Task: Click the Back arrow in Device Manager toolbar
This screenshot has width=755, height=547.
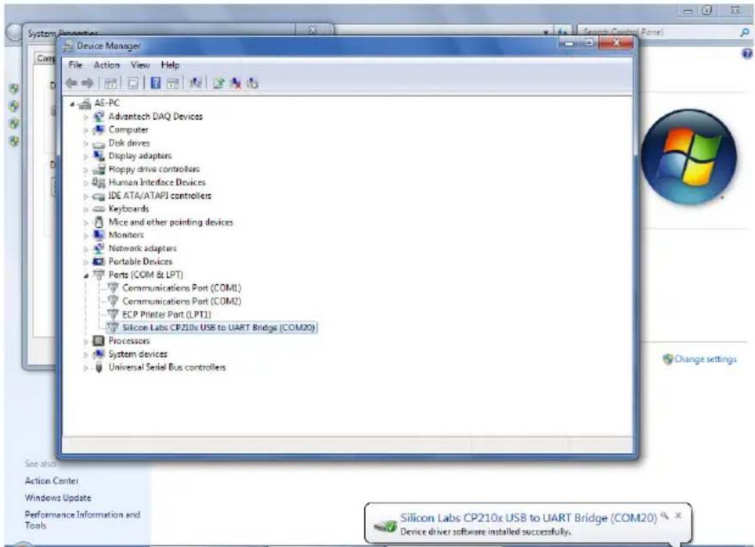Action: 72,84
